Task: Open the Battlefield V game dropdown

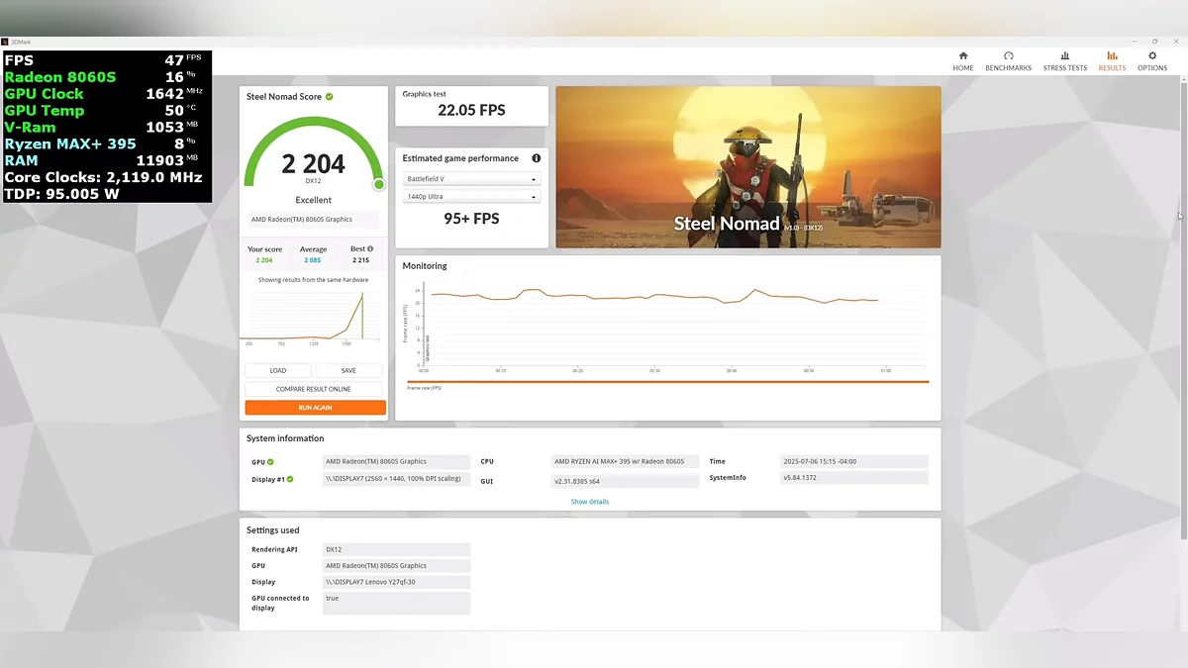Action: point(471,179)
